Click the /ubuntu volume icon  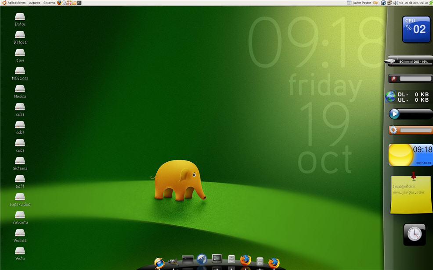pyautogui.click(x=20, y=215)
